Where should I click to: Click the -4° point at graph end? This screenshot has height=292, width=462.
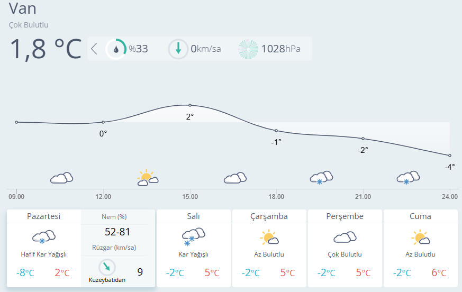(450, 156)
